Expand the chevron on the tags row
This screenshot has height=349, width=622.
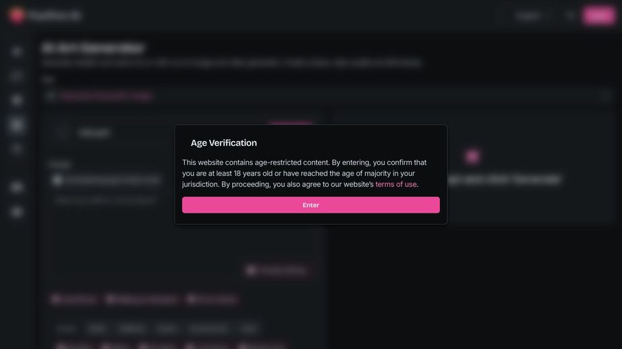605,96
